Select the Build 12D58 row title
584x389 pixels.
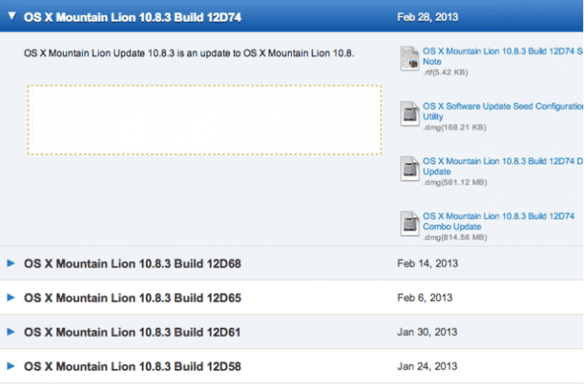coord(133,367)
